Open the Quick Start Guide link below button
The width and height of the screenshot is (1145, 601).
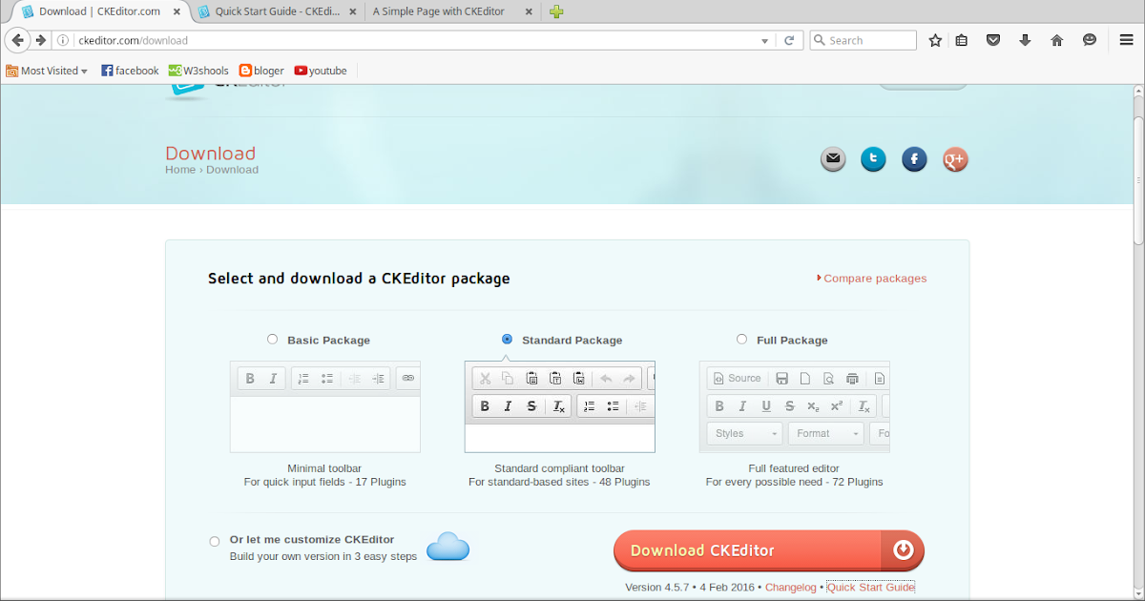point(870,588)
